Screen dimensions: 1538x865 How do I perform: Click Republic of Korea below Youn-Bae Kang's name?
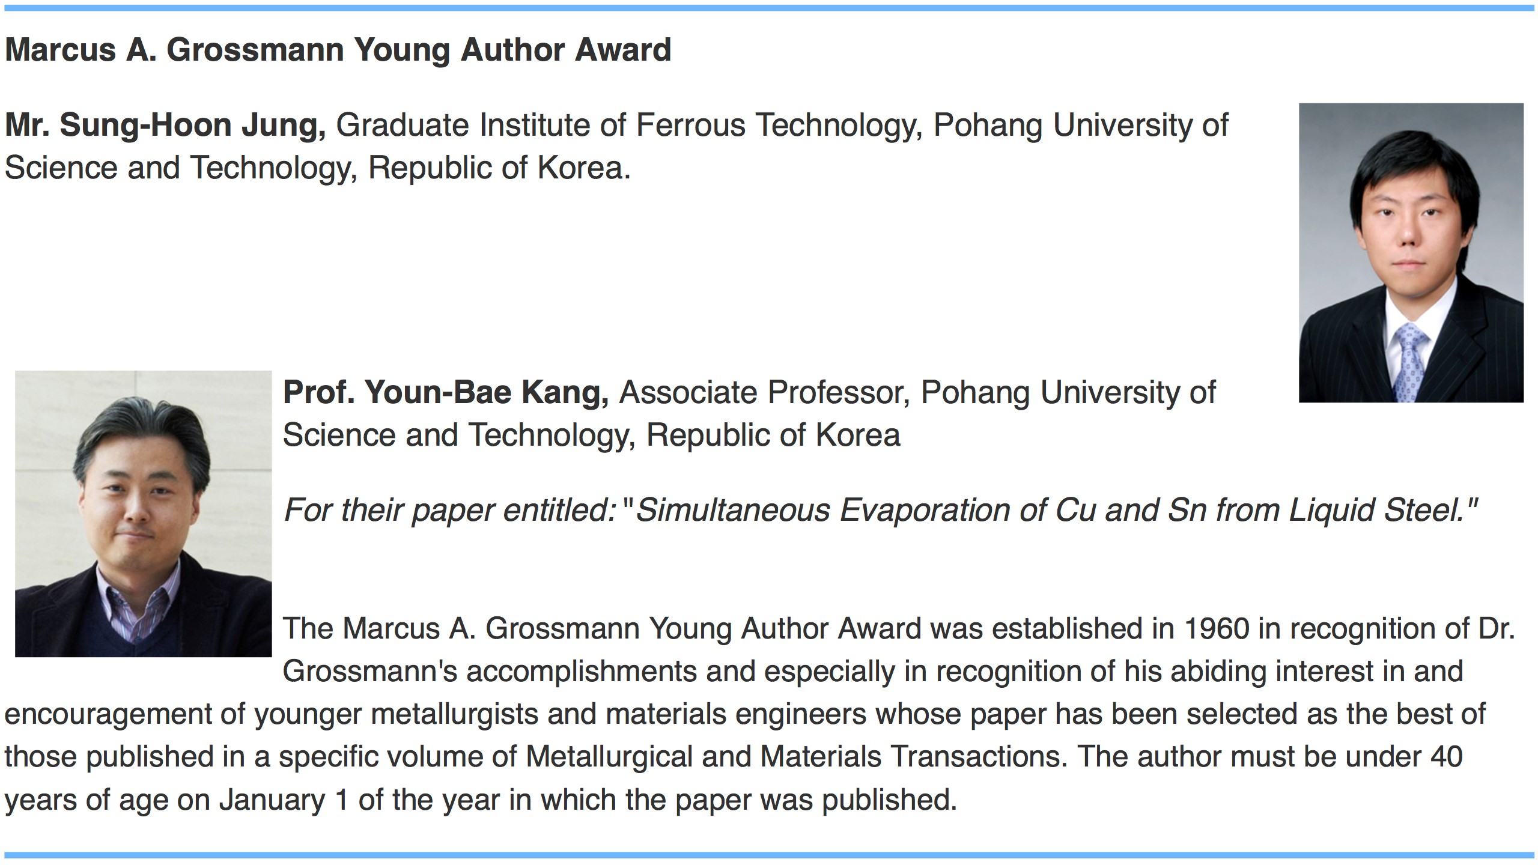click(x=773, y=436)
